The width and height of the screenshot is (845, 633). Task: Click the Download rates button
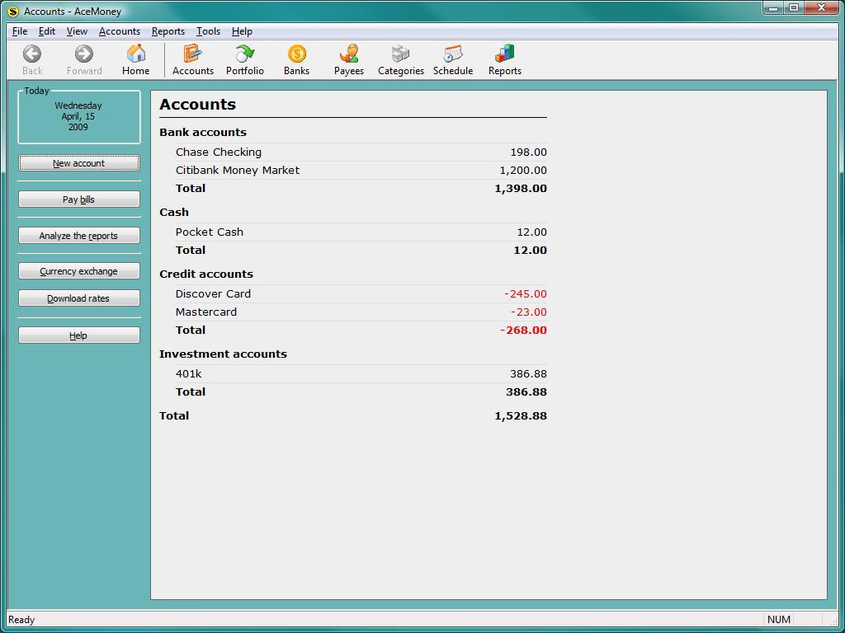point(78,298)
